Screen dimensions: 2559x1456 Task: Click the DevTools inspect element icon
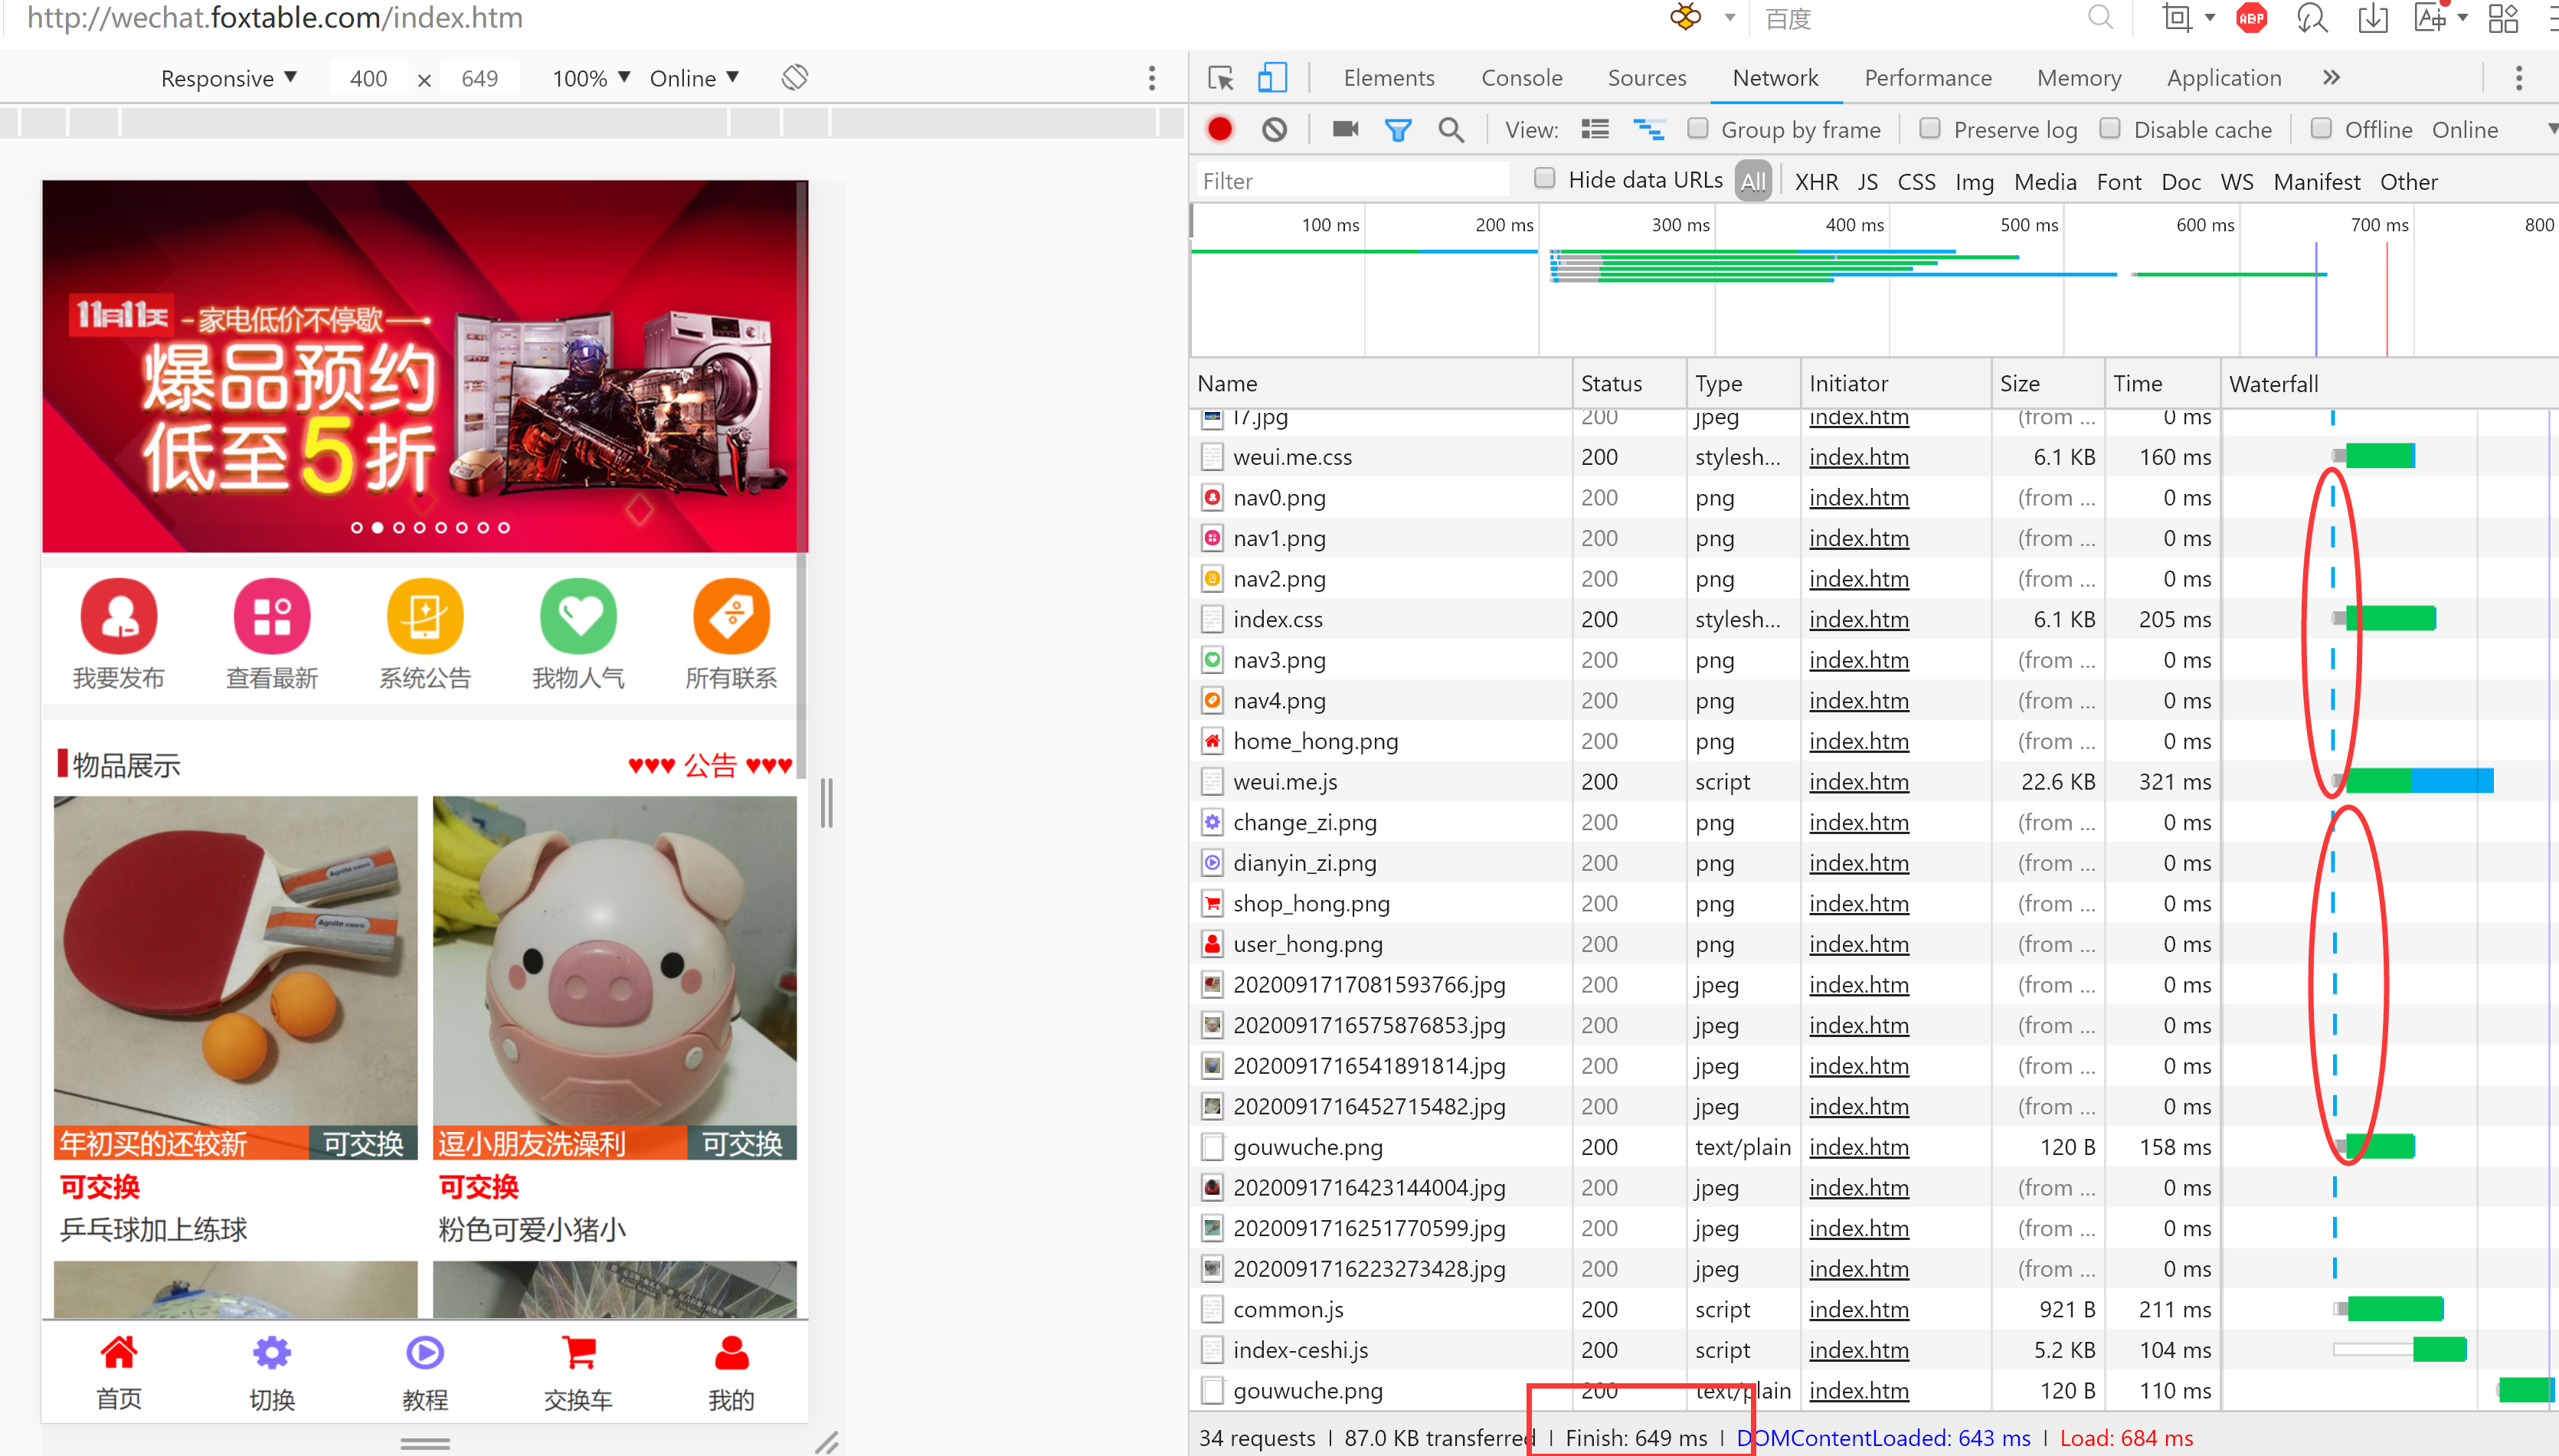[1221, 78]
